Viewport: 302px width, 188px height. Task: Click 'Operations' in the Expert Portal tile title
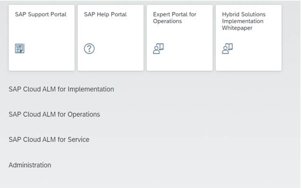pos(167,21)
